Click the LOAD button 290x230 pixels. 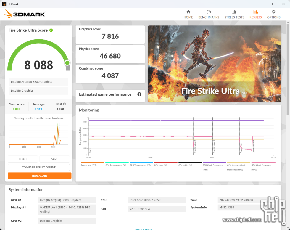23,159
